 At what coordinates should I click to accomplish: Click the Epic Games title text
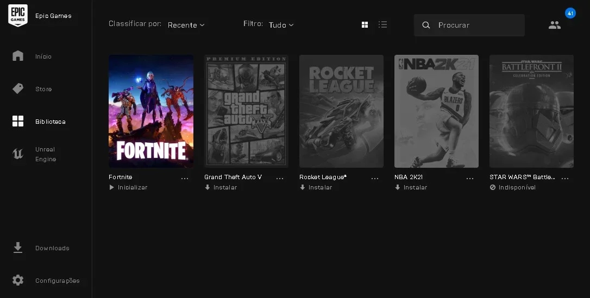(x=53, y=16)
